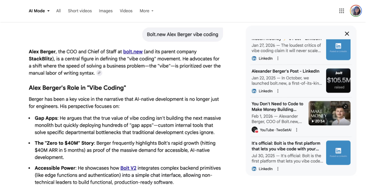Open options for Jul 30, 2025 LinkedIn result

click(278, 169)
